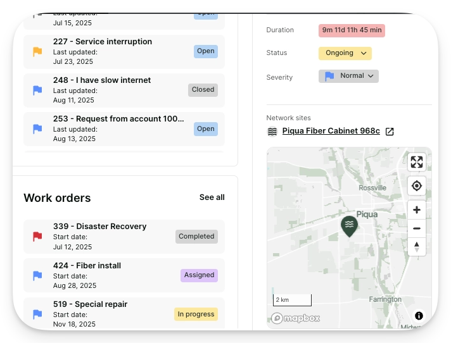The height and width of the screenshot is (343, 451).
Task: Click the Work orders heading
Action: tap(57, 198)
